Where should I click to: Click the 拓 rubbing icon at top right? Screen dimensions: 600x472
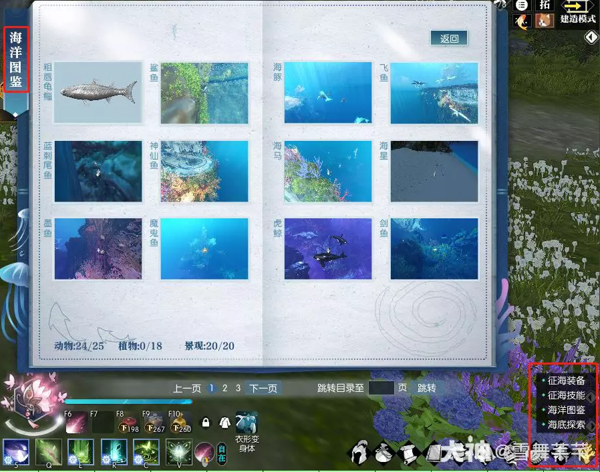(544, 7)
